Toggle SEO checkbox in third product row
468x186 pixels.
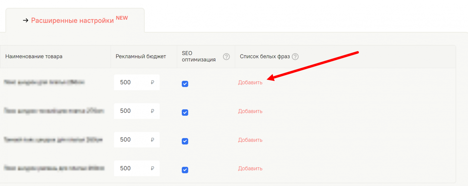click(x=185, y=141)
